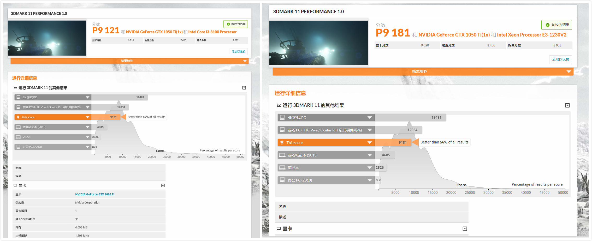
Task: Click the 添加以比较 button on right panel
Action: click(x=560, y=59)
